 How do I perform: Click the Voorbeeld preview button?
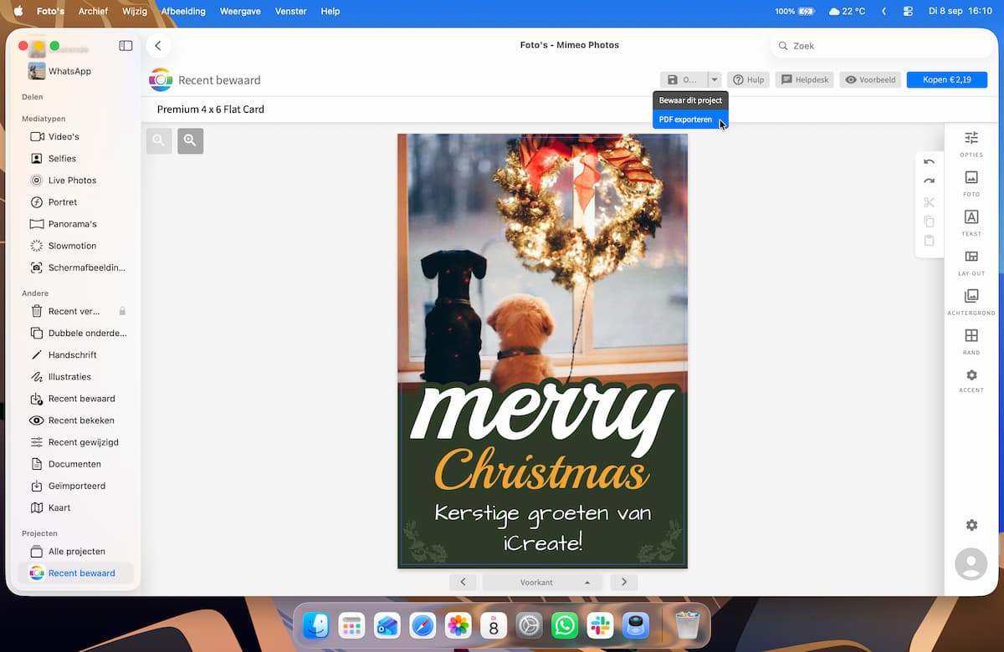870,80
